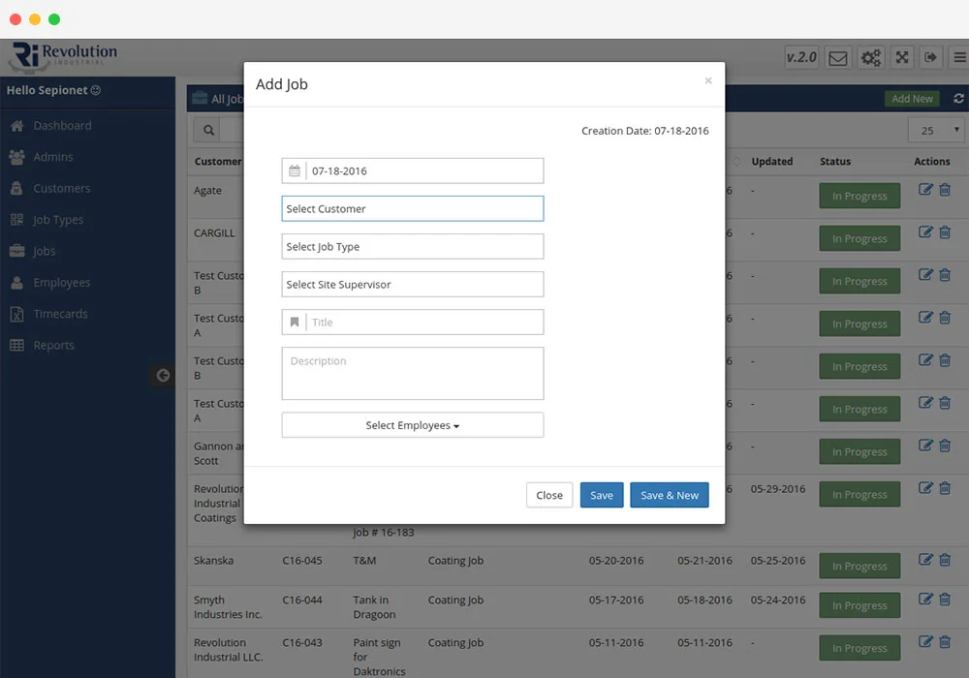Screen dimensions: 969x678
Task: Click the search magnifier in the jobs table
Action: coord(207,129)
